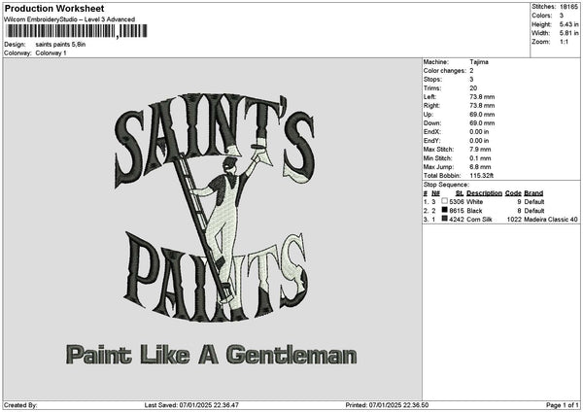Click the Colorway 1 value

[51, 52]
